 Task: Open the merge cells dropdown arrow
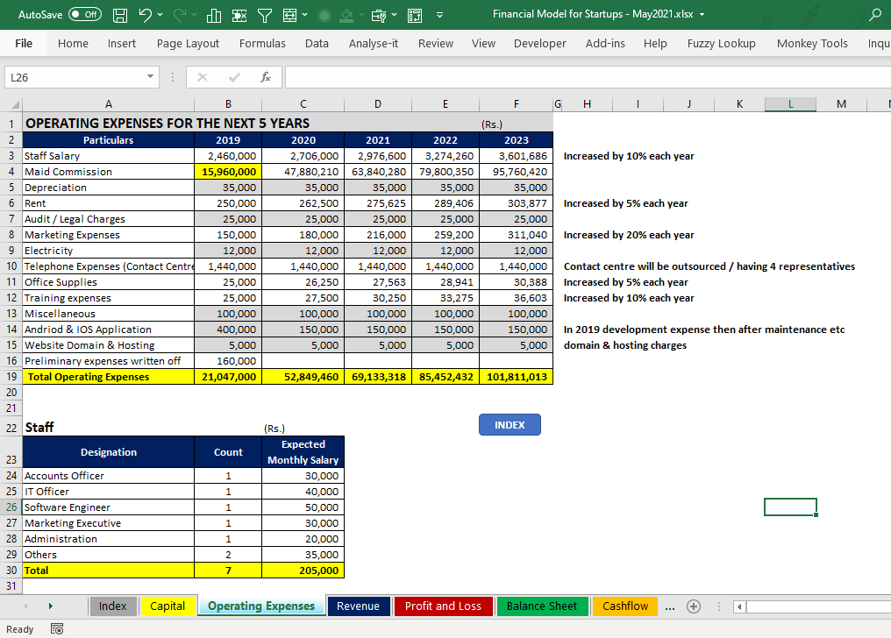coord(305,15)
